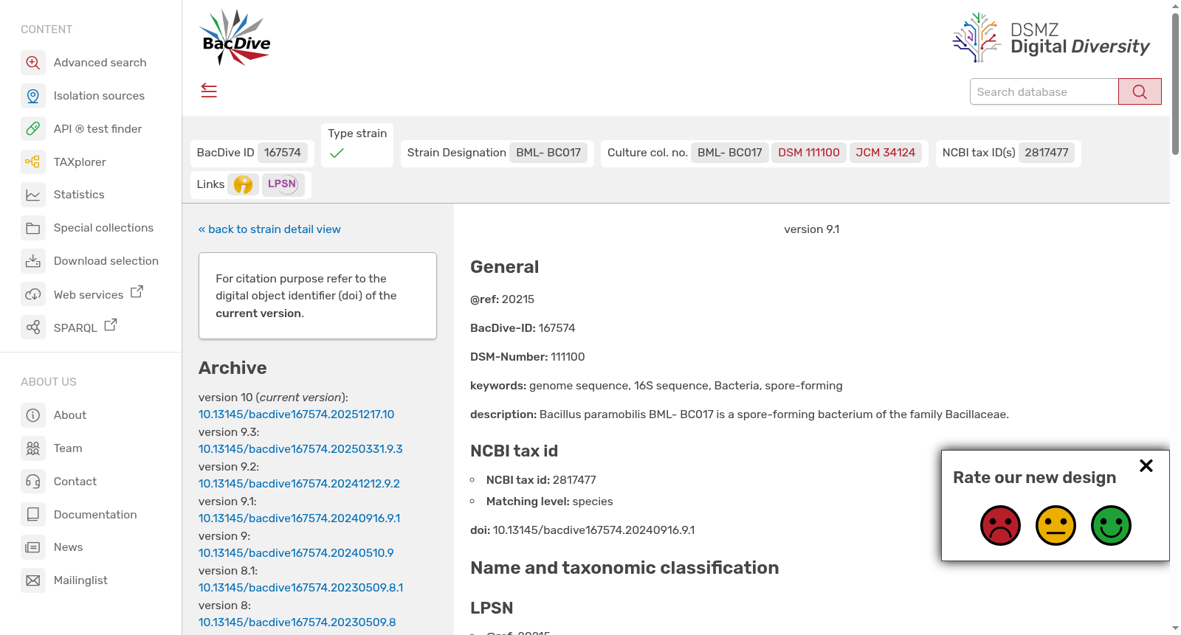Rate design with green happy face

coord(1111,525)
